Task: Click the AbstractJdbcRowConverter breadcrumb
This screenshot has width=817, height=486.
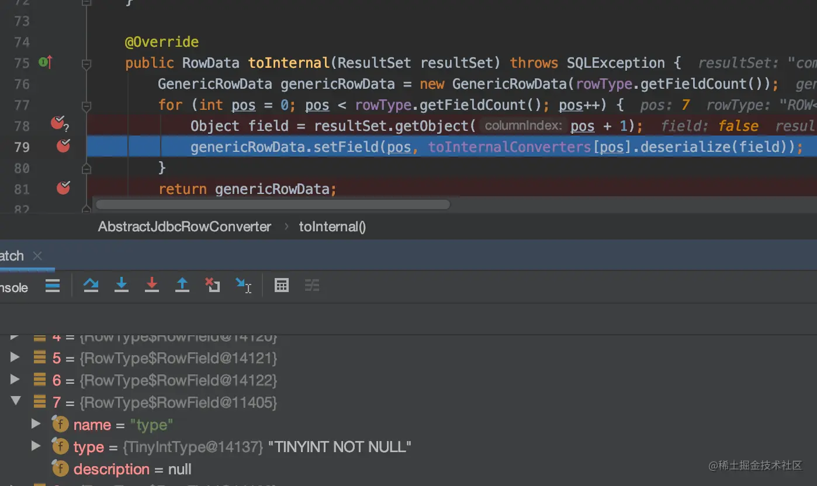Action: [185, 227]
